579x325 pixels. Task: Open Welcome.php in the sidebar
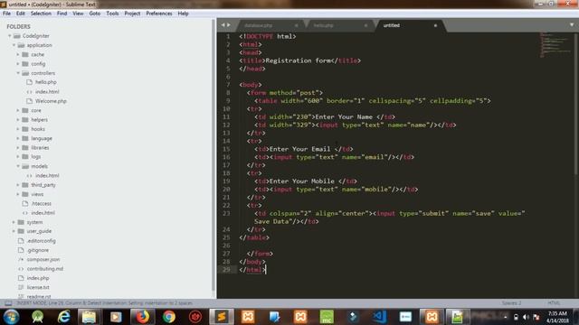[x=51, y=101]
